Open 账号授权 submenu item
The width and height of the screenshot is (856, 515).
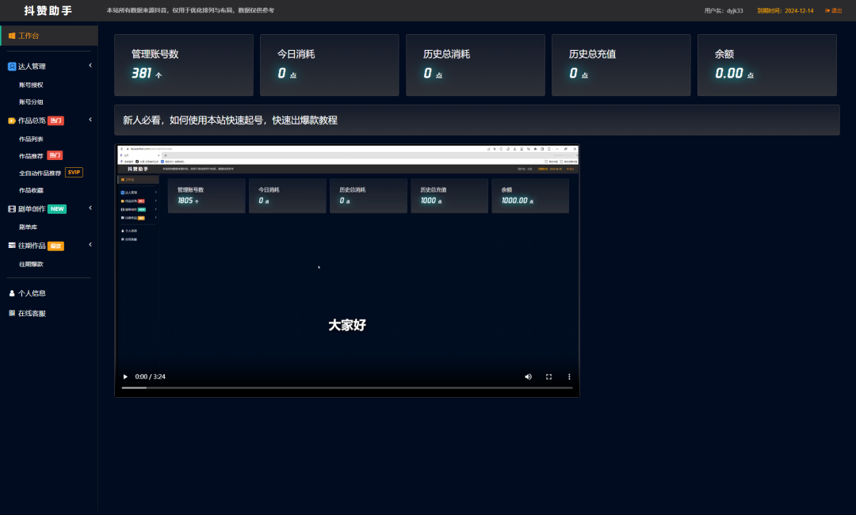point(31,85)
